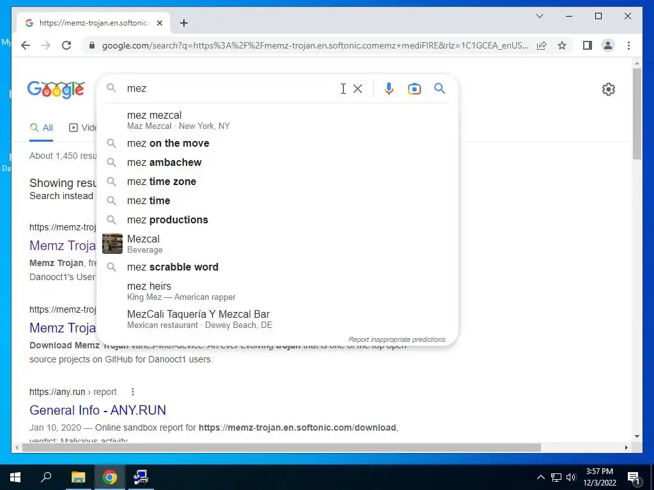654x490 pixels.
Task: Click the horizontal scrollbar thumb
Action: coord(282,448)
